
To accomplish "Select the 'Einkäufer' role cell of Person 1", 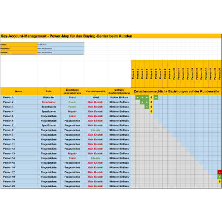I will (x=49, y=97).
